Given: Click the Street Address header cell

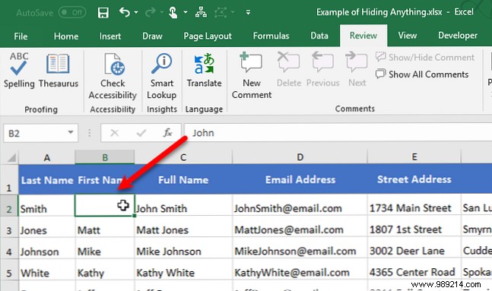Looking at the screenshot, I should (414, 179).
